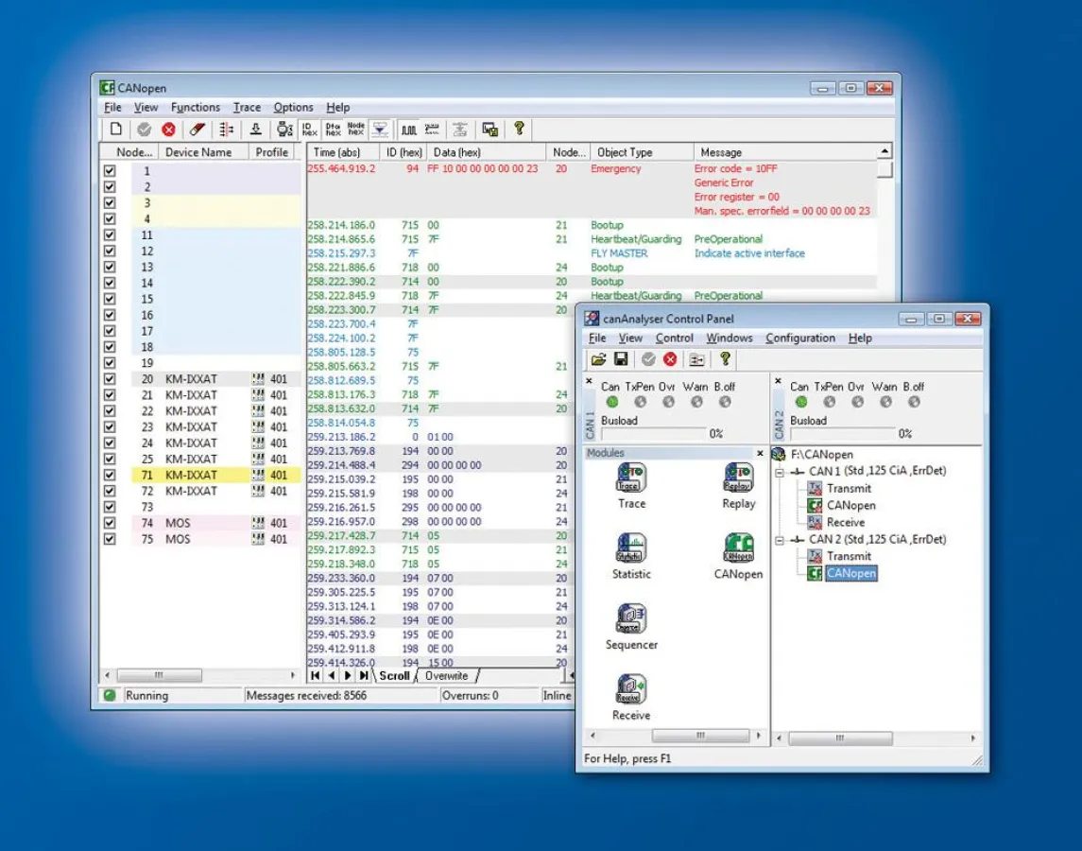Click the save disk icon in Control Panel
Screen dimensions: 1082x851
620,359
